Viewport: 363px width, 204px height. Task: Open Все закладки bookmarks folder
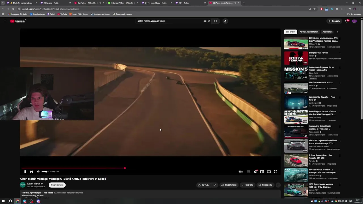pos(354,14)
